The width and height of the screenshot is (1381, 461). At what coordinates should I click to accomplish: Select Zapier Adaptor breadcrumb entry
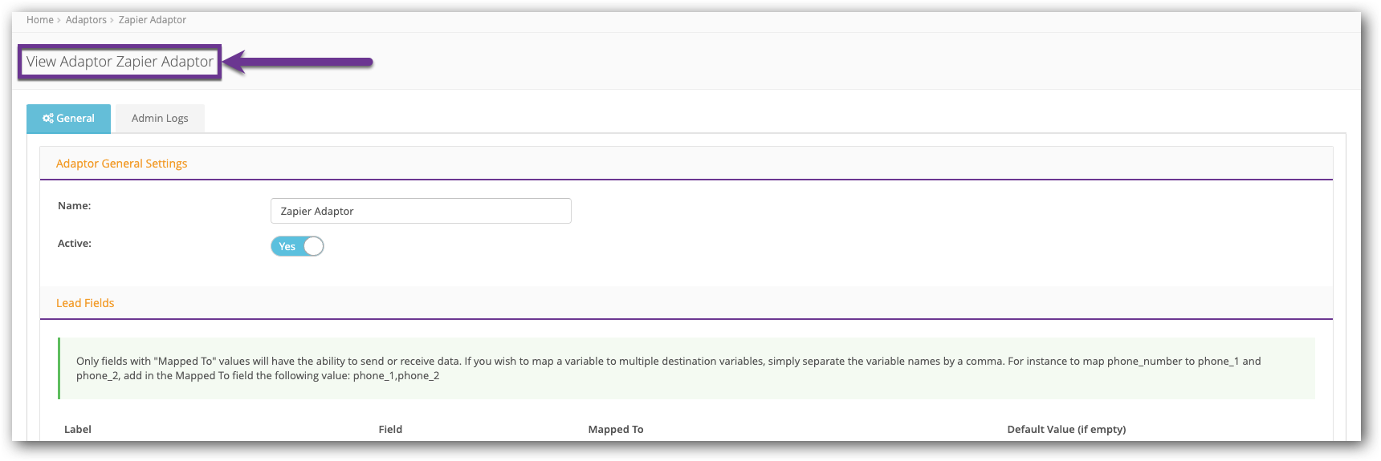[153, 20]
